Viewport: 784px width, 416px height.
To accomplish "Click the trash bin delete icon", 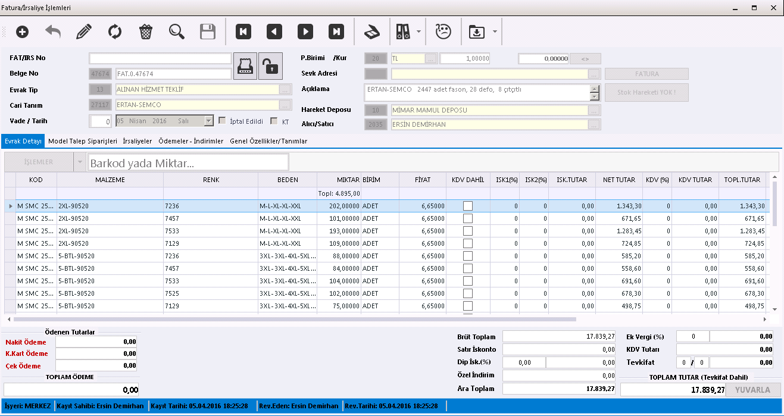I will [x=146, y=32].
